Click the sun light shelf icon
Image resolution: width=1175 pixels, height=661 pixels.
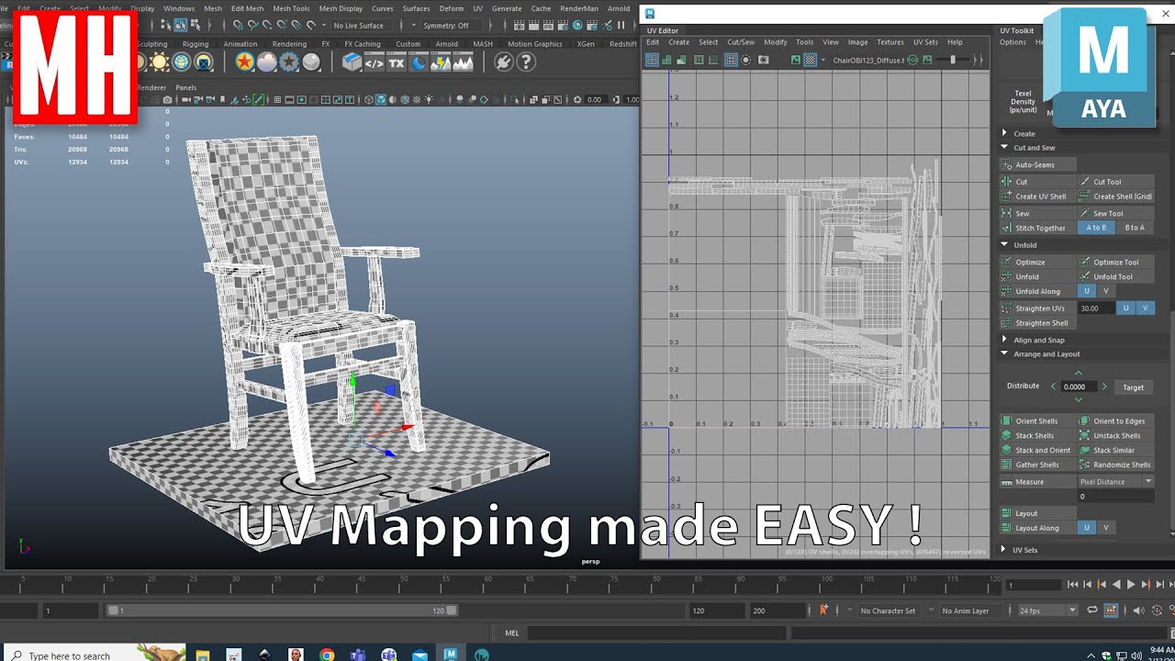(x=160, y=62)
